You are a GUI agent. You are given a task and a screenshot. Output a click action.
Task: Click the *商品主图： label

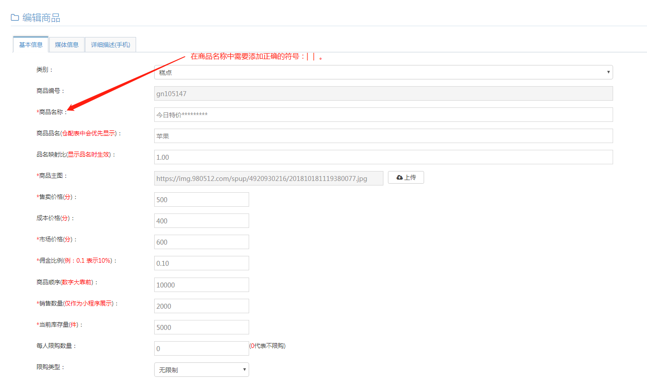point(52,176)
